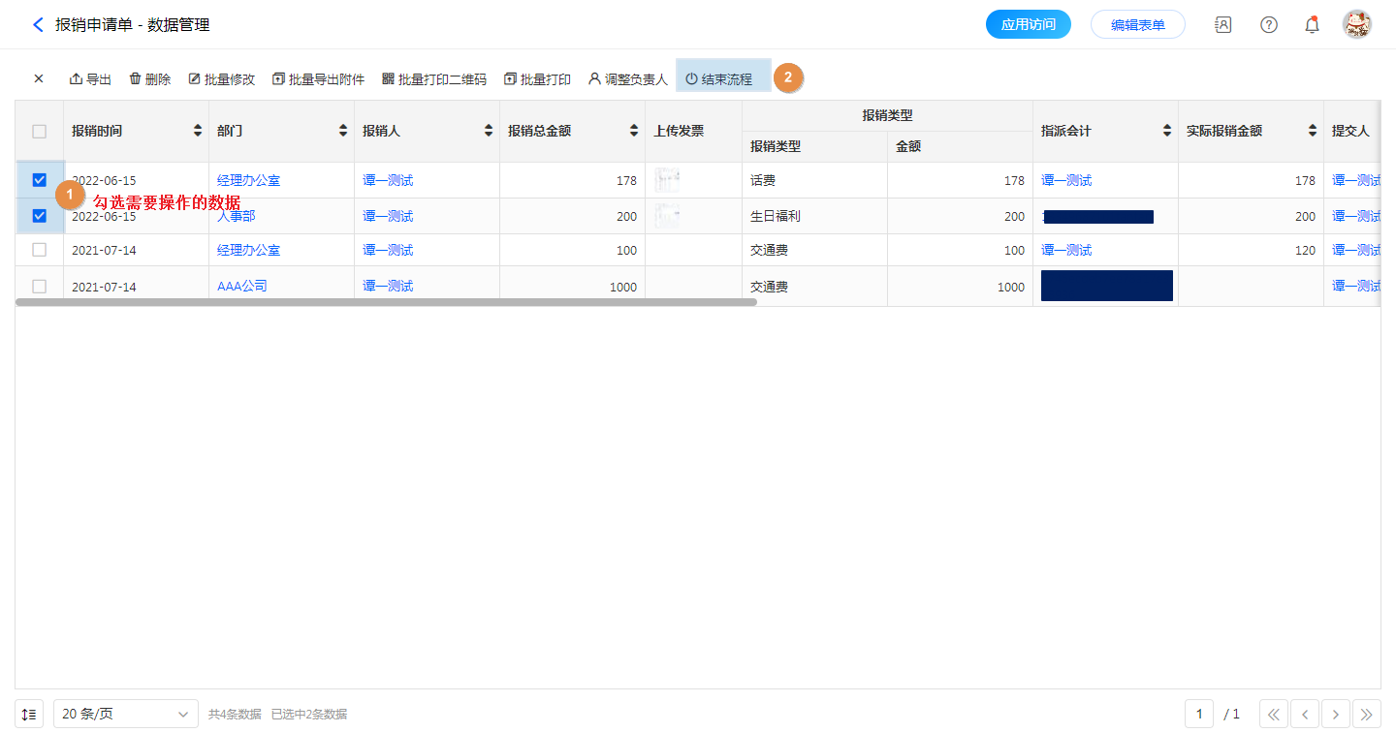Click the horizontal table scrollbar
1396x733 pixels.
[386, 302]
